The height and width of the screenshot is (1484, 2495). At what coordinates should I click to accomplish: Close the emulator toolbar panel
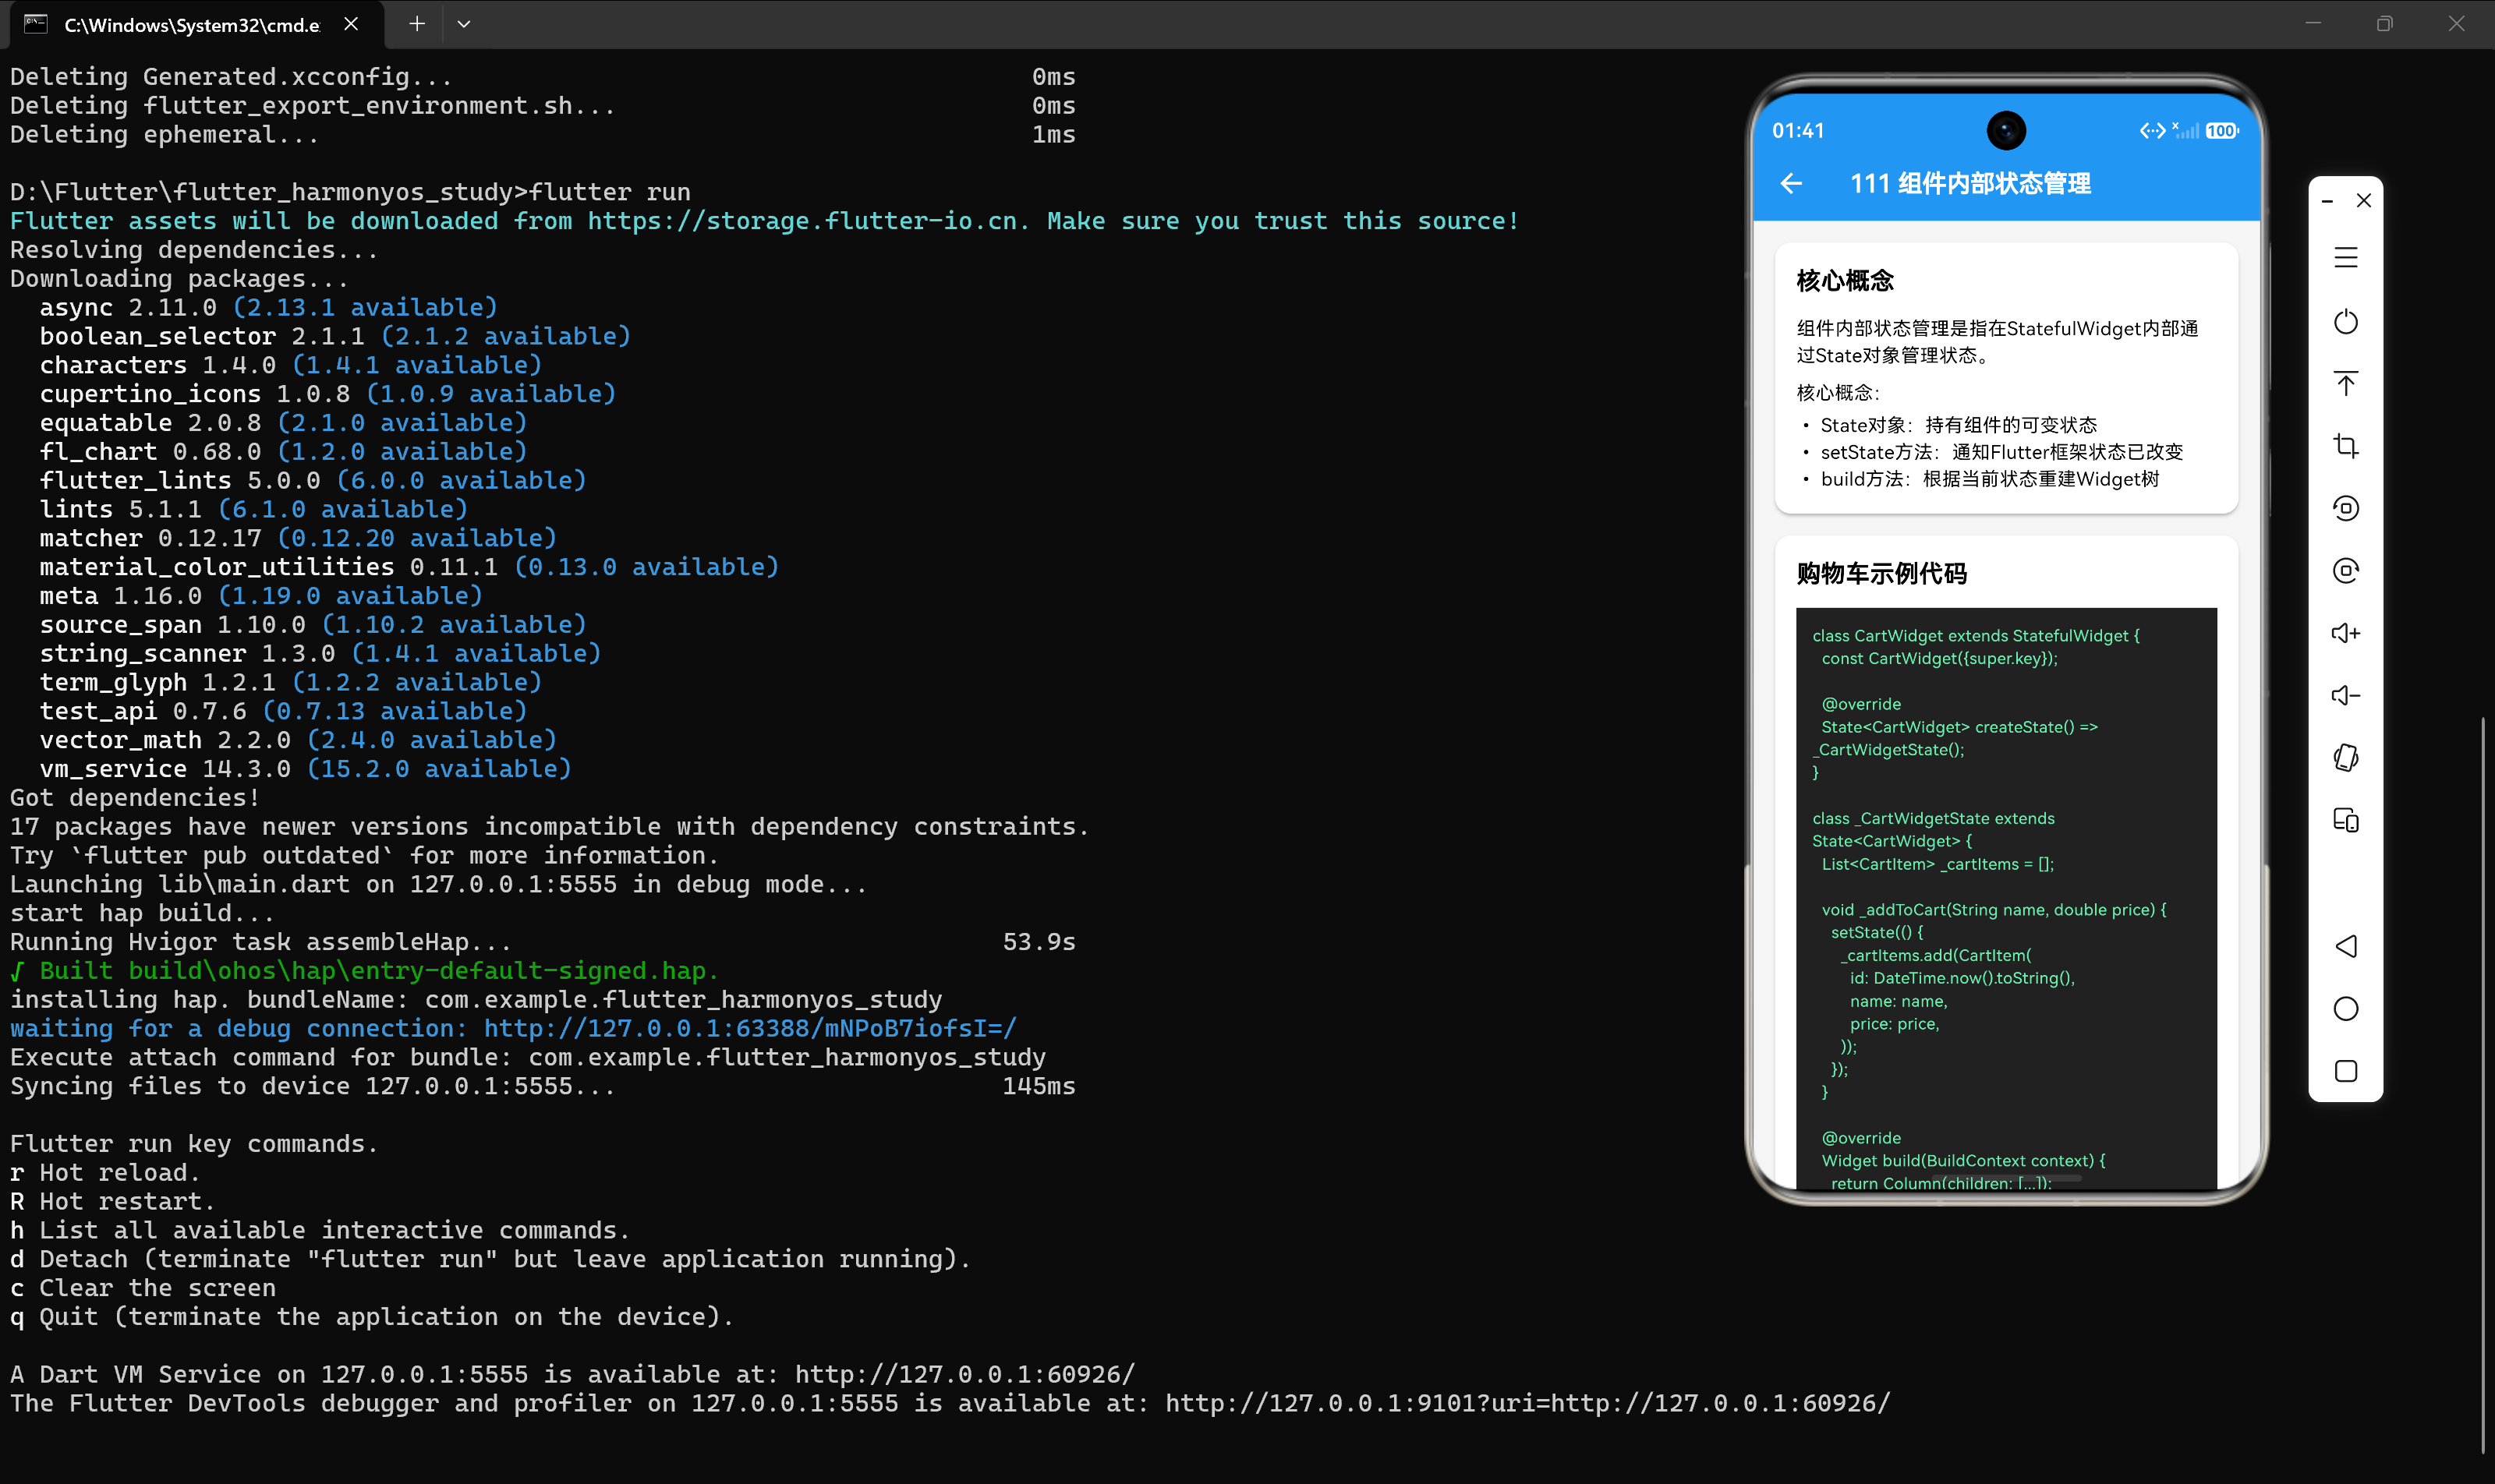[x=2364, y=201]
